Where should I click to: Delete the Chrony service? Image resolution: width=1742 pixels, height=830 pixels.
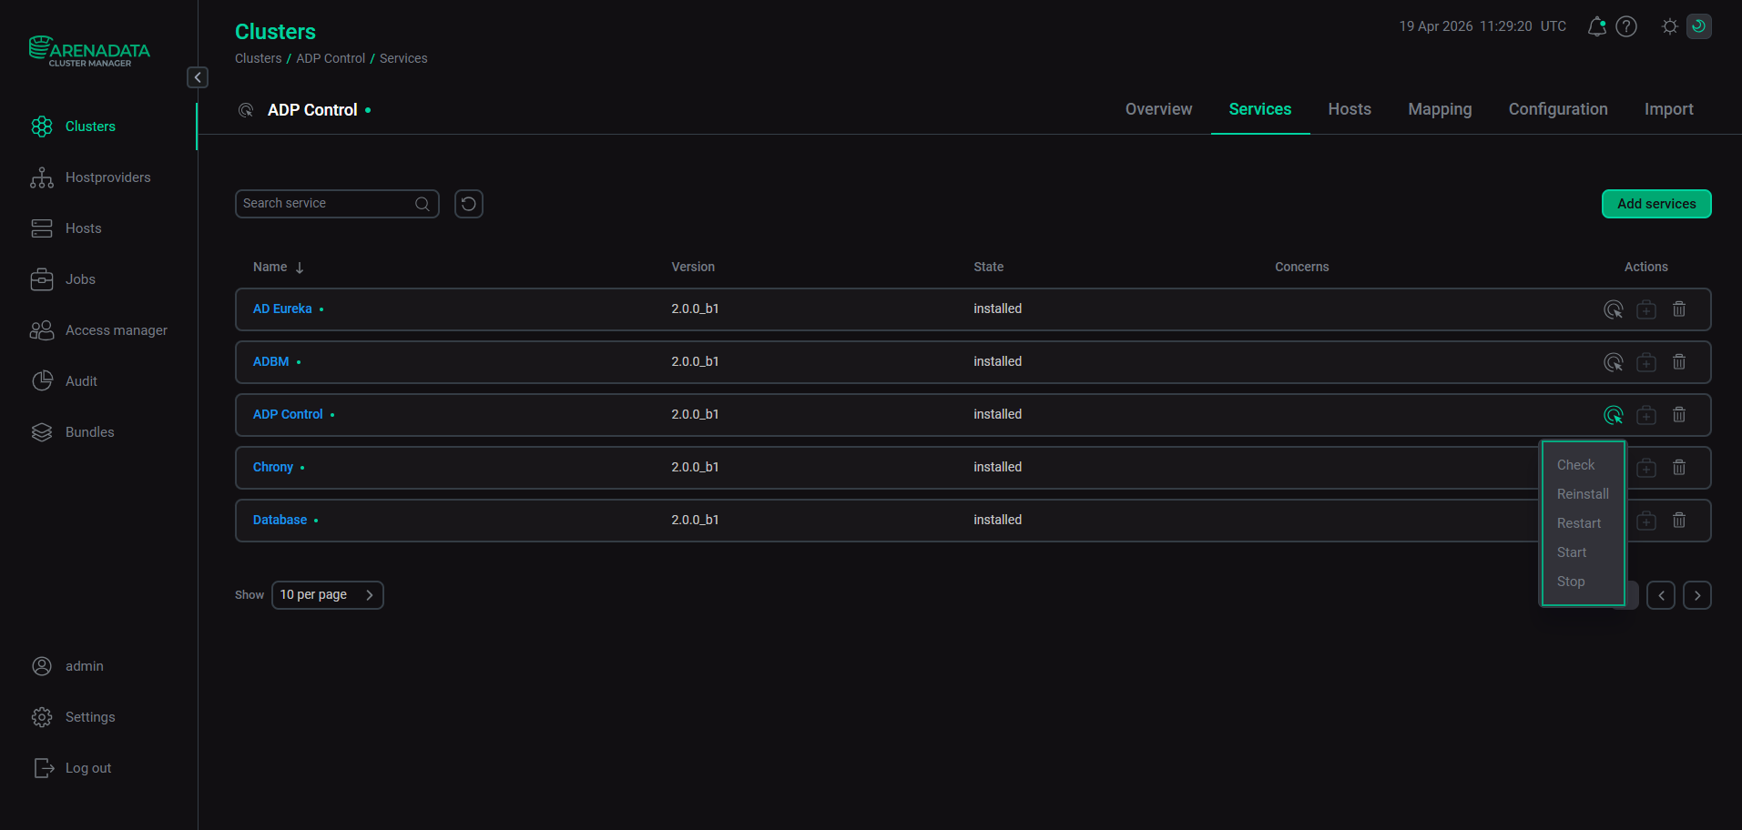(x=1679, y=468)
